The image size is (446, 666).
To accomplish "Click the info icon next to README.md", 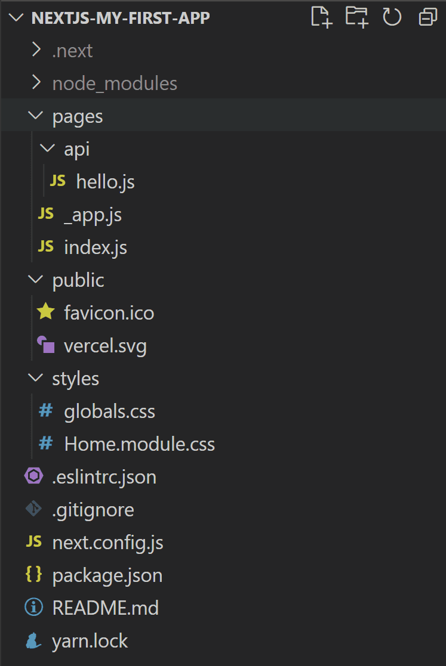I will pos(33,607).
